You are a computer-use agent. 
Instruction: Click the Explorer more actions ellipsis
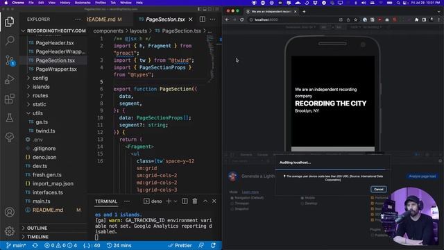[x=78, y=19]
